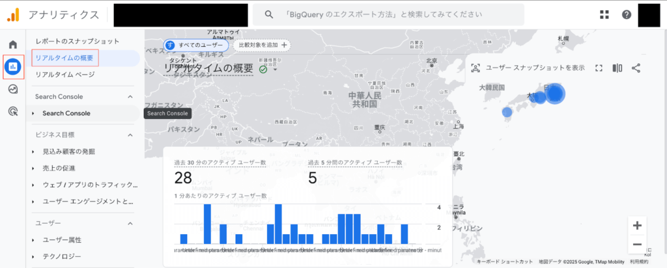This screenshot has height=268, width=667.
Task: Zoom in on the map
Action: click(637, 226)
